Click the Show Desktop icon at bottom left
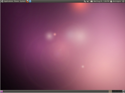Screen dimensions: 125x93 [x=1, y=91]
